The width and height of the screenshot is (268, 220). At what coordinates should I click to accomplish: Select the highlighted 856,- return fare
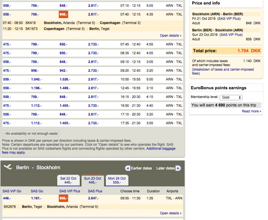pyautogui.click(x=63, y=198)
